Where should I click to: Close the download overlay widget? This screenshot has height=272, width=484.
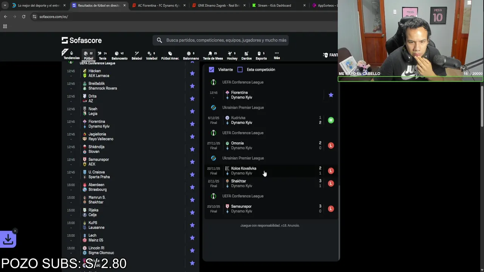[15, 231]
